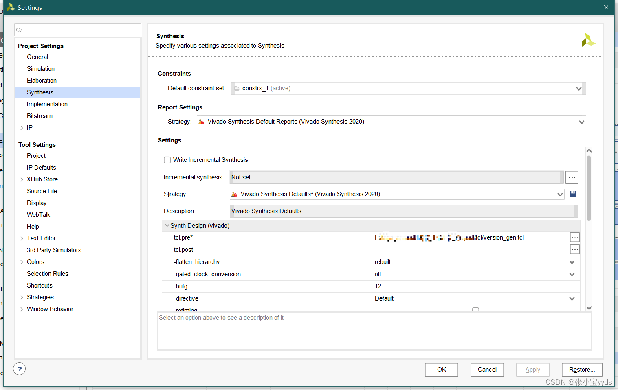Image resolution: width=618 pixels, height=390 pixels.
Task: Open -directive value dropdown
Action: (572, 298)
